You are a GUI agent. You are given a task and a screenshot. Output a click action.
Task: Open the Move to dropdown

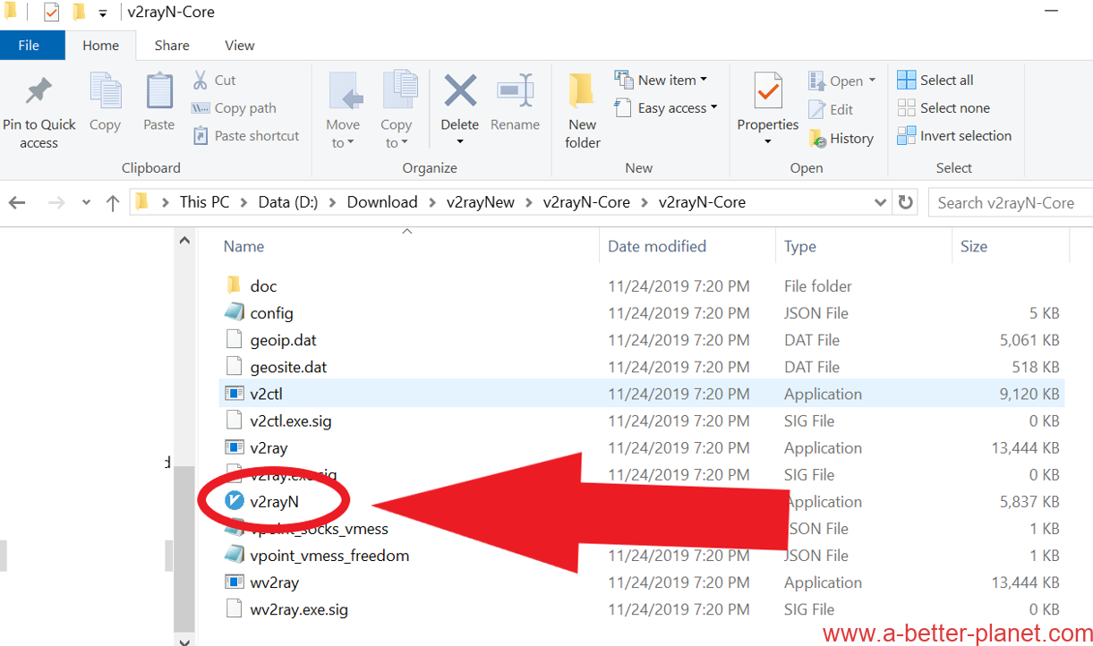coord(343,132)
